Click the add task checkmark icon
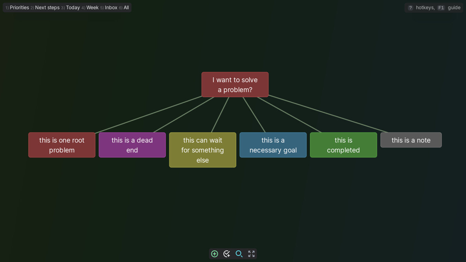Image resolution: width=466 pixels, height=262 pixels. [227, 254]
